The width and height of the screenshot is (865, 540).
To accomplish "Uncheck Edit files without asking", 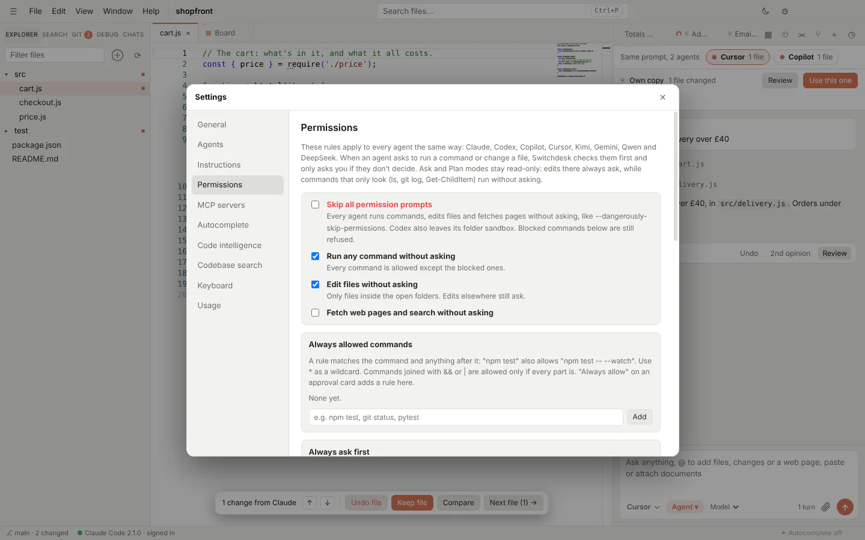I will coord(315,285).
